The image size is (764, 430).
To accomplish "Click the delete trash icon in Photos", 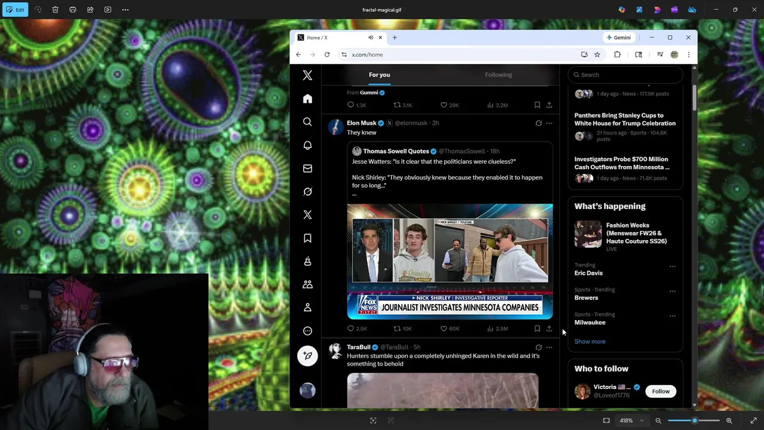I will [x=56, y=10].
